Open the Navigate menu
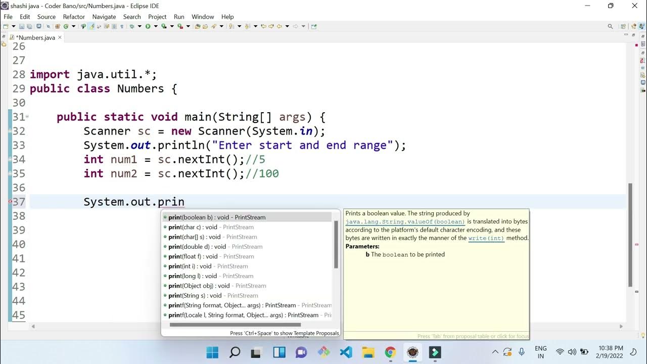 (104, 17)
